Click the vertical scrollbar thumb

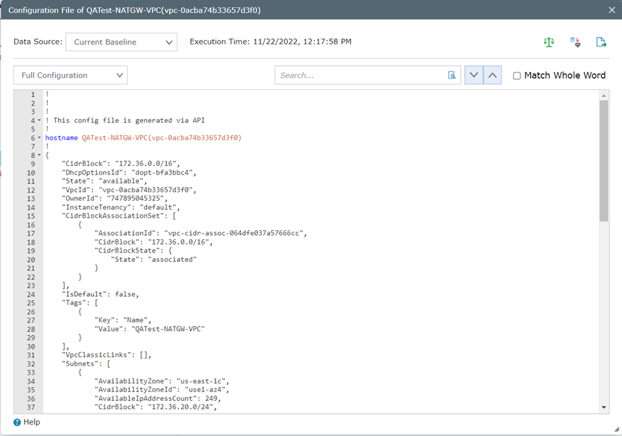[x=603, y=161]
